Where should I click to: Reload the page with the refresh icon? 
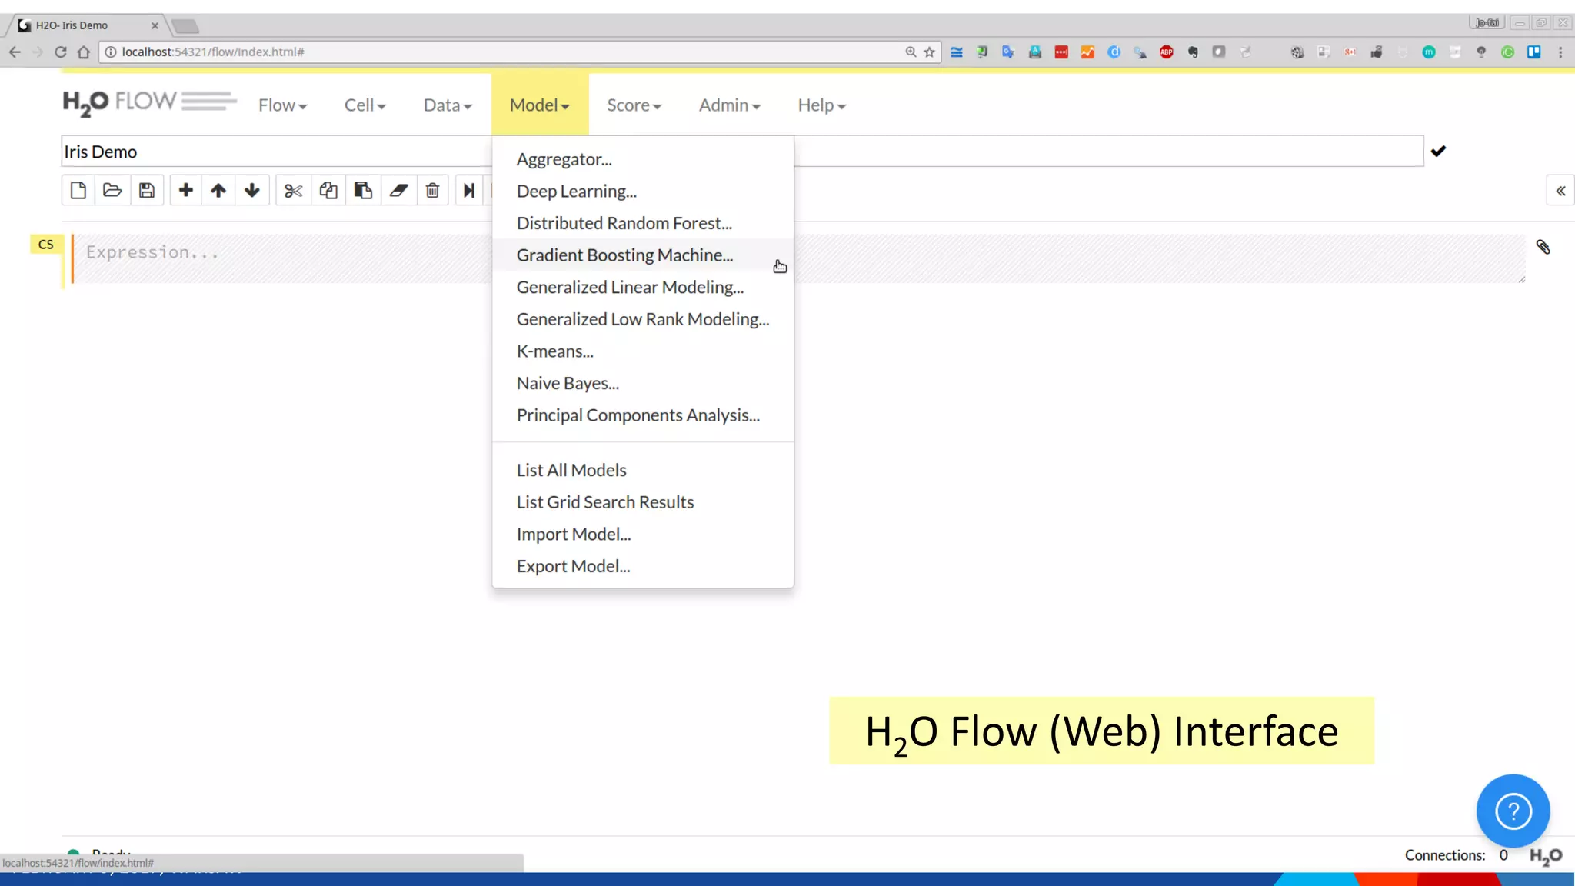point(61,52)
